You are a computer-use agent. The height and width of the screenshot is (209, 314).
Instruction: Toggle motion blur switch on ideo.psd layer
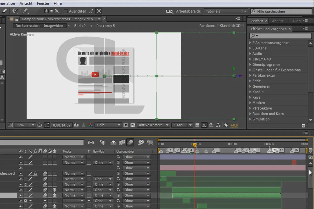click(45, 173)
